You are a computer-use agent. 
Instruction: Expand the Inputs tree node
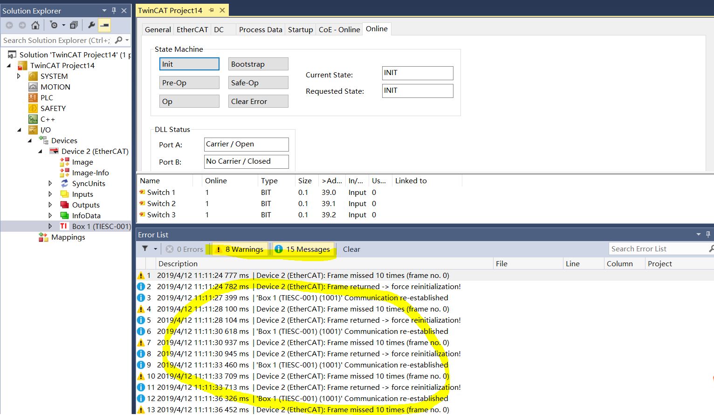coord(50,194)
